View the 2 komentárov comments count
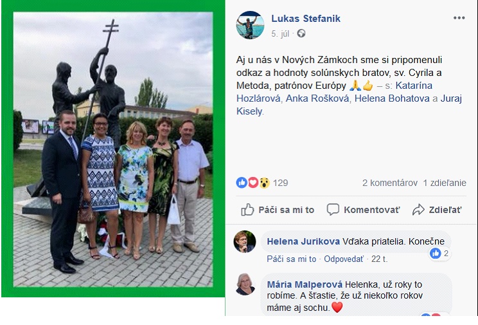478x325 pixels. point(390,183)
